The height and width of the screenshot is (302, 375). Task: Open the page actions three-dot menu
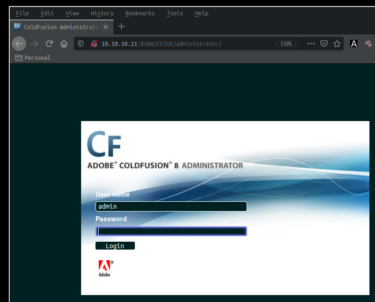click(x=311, y=44)
